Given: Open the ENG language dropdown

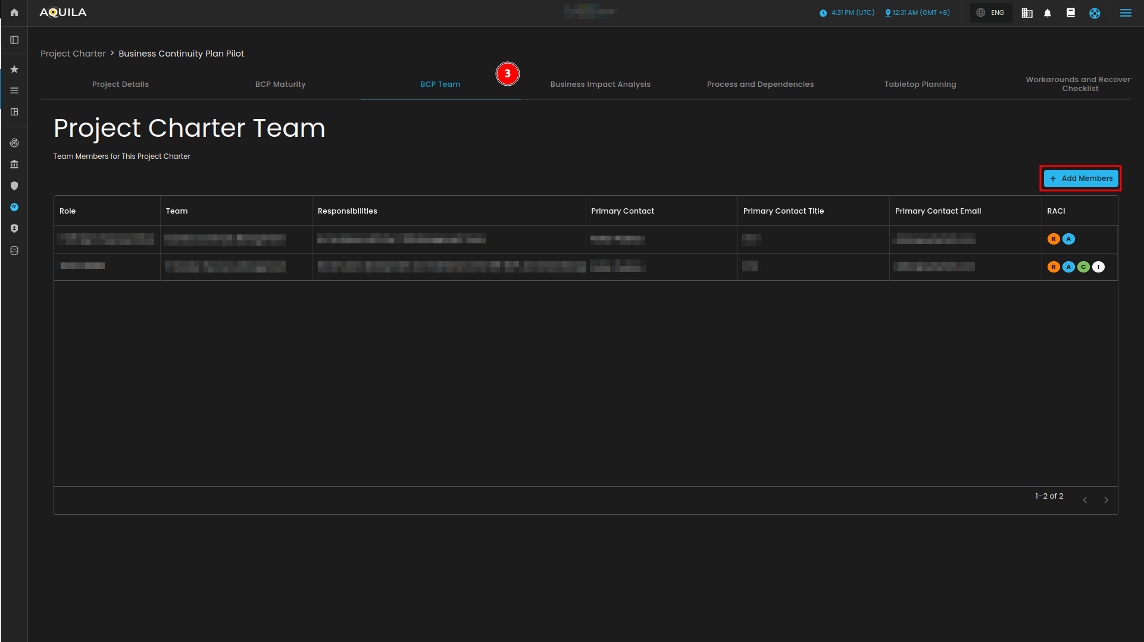Looking at the screenshot, I should click(991, 13).
